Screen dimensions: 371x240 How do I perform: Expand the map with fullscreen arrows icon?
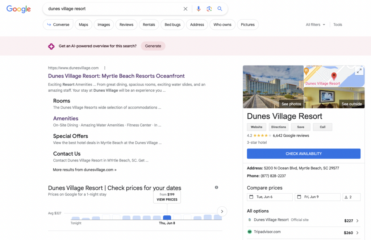coord(359,71)
